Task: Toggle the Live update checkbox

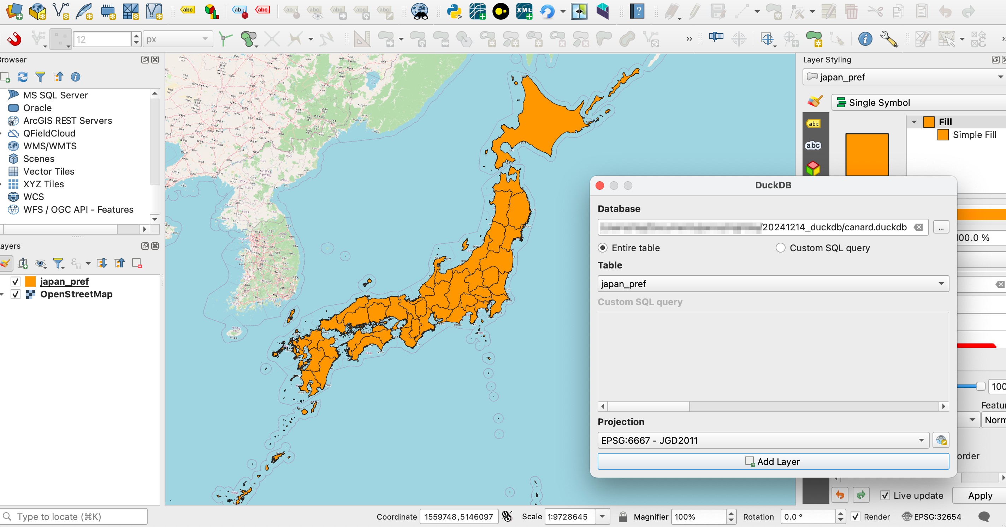Action: coord(885,495)
